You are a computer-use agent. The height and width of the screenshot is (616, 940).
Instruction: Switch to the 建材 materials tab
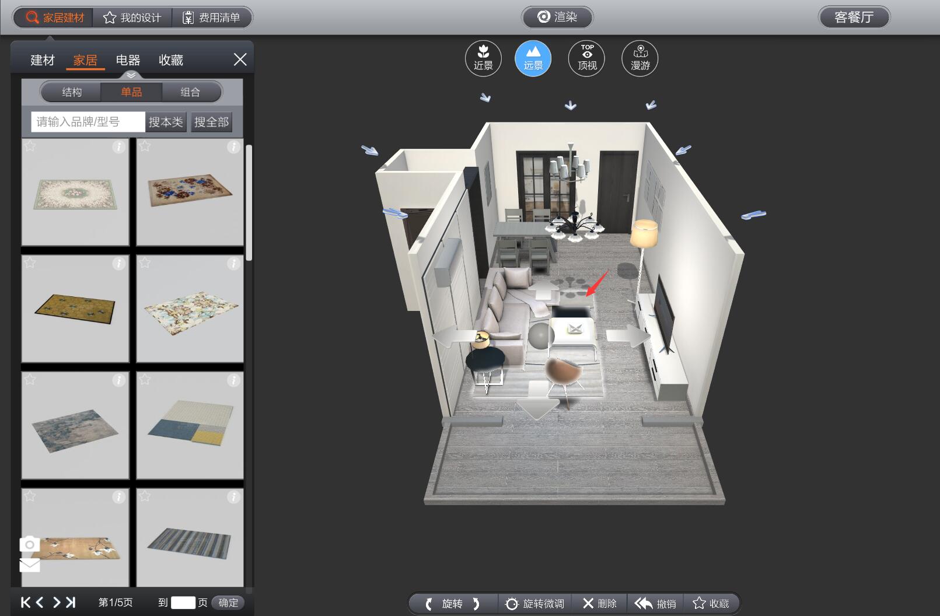click(42, 60)
